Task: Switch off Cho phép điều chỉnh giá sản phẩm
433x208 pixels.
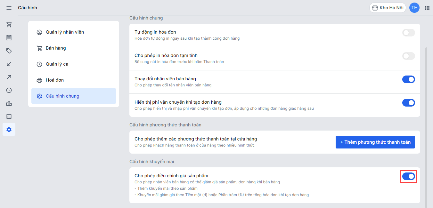Action: (x=408, y=176)
